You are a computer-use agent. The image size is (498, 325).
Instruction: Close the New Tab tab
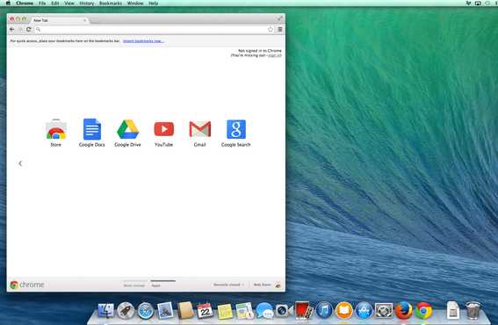click(84, 20)
